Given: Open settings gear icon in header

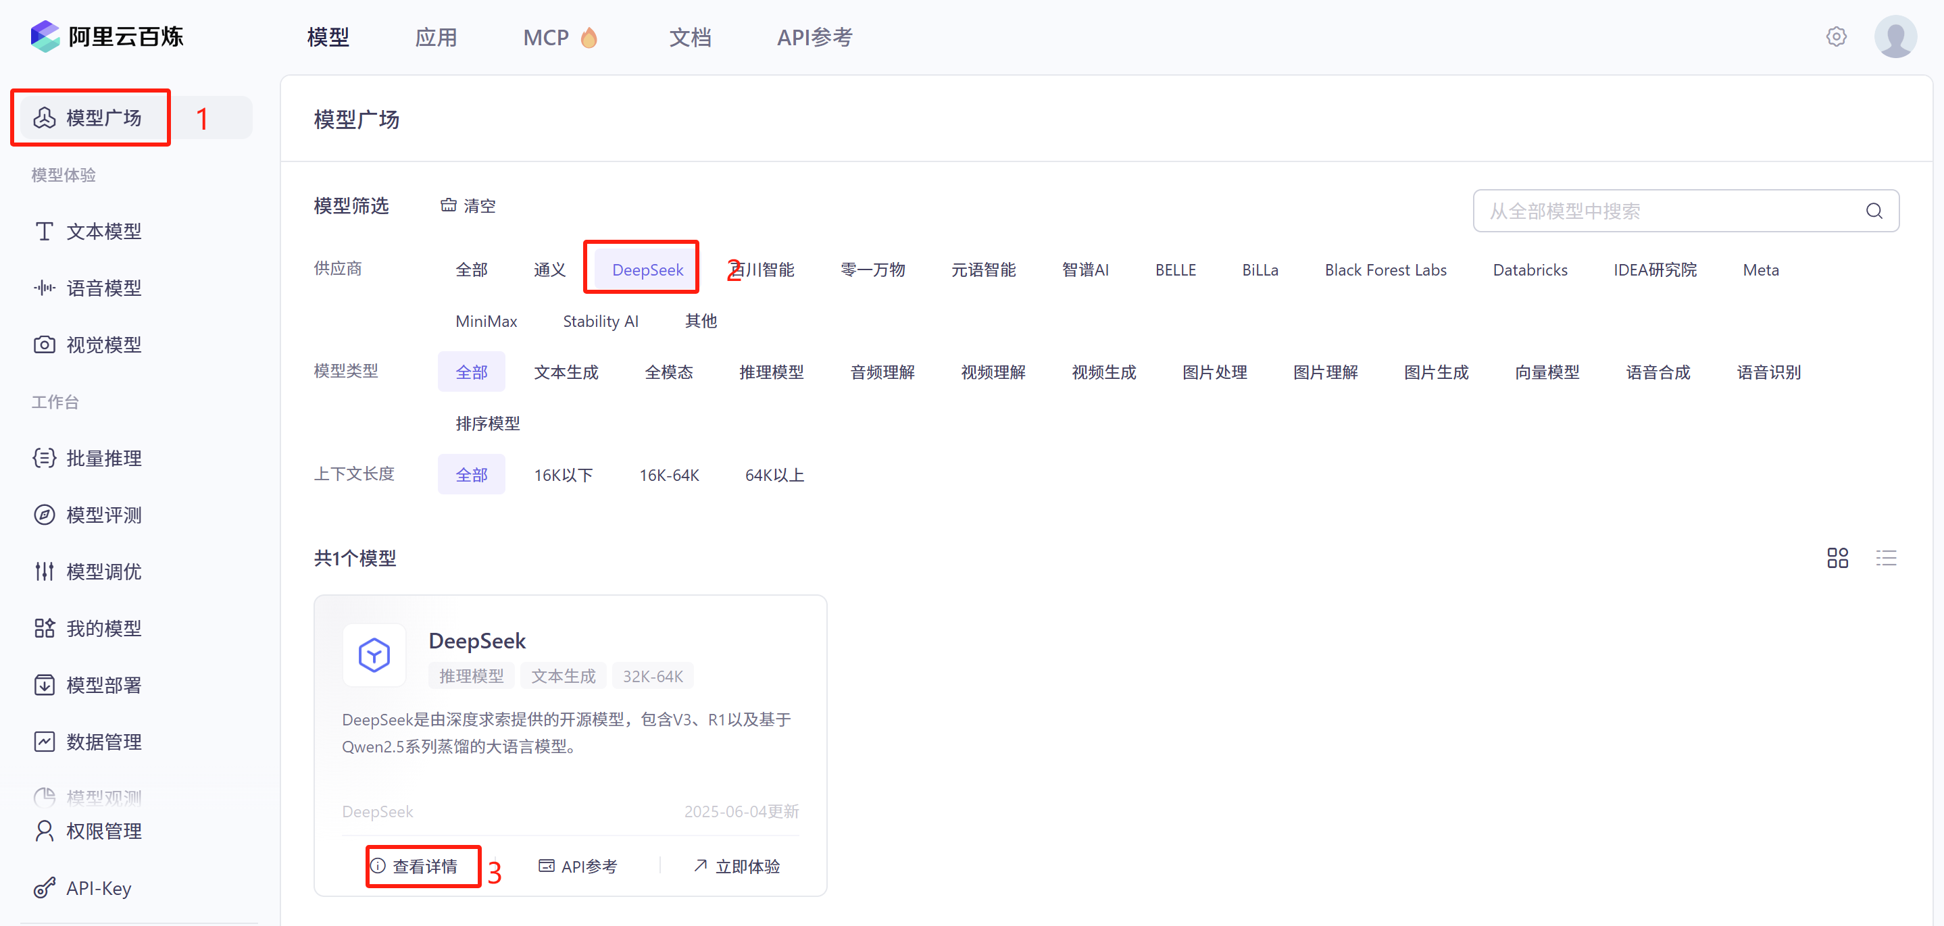Looking at the screenshot, I should point(1835,36).
